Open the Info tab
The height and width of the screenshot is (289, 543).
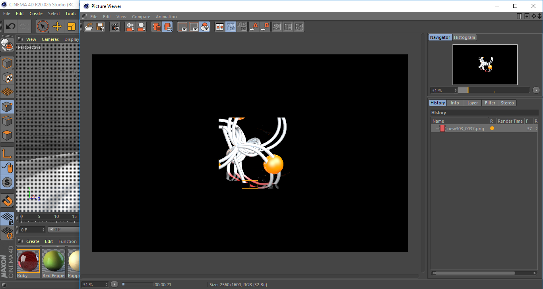click(455, 103)
